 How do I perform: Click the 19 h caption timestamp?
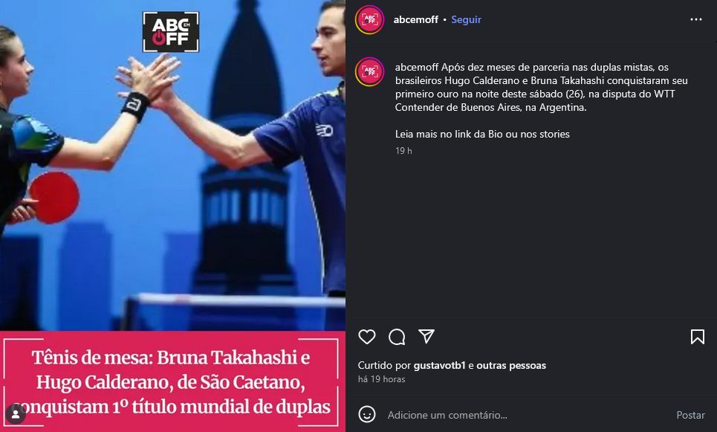point(403,150)
